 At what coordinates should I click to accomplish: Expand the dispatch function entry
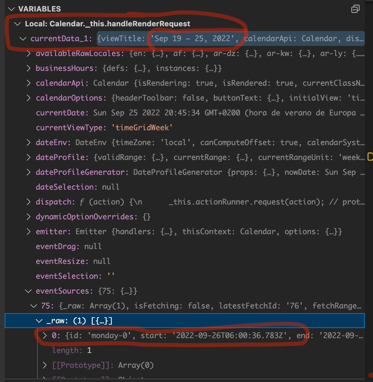[28, 202]
